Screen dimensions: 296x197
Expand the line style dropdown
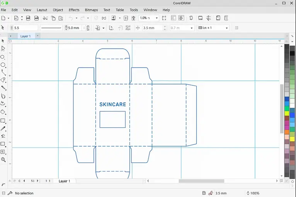click(x=51, y=28)
